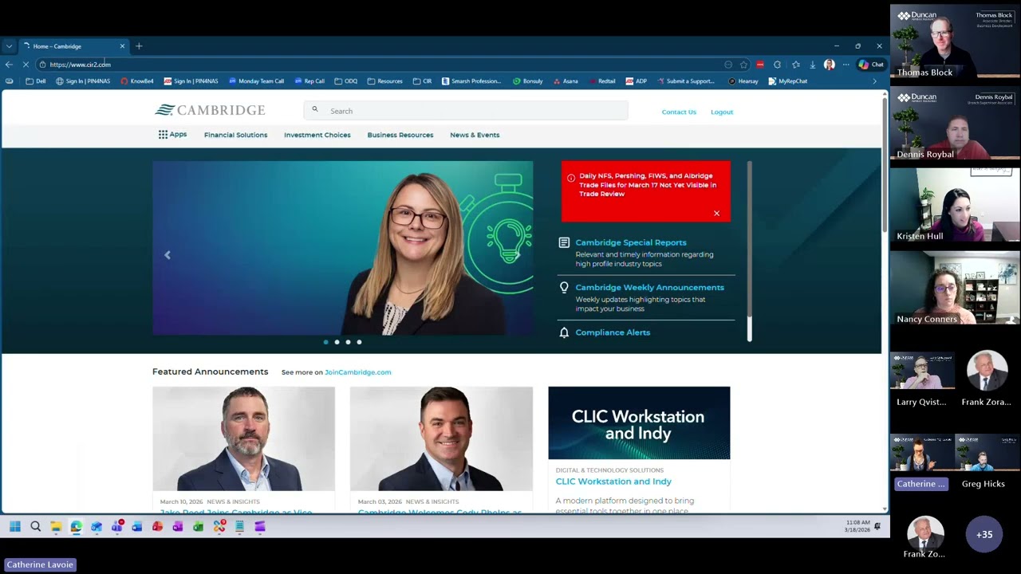Close the red trade files alert

click(x=716, y=213)
